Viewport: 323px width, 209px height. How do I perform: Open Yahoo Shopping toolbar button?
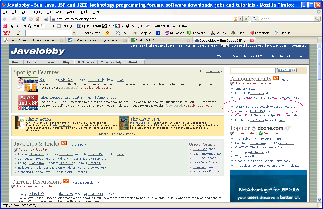click(142, 33)
